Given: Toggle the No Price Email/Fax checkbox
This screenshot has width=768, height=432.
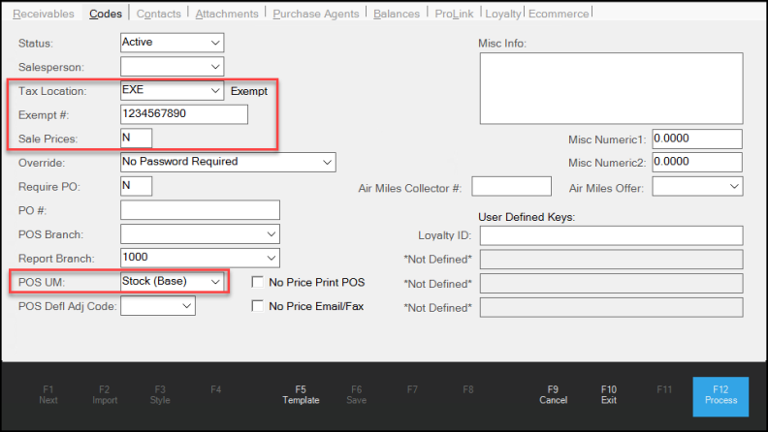Looking at the screenshot, I should click(258, 306).
